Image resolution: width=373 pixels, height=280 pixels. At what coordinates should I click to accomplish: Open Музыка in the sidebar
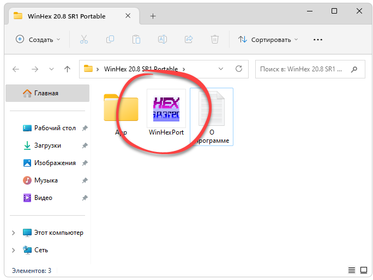click(x=46, y=180)
